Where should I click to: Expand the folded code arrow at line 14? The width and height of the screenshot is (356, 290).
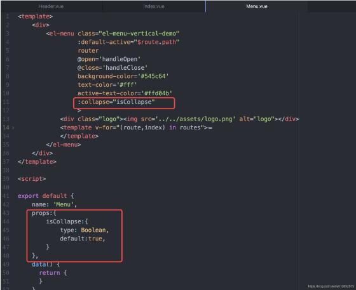pyautogui.click(x=13, y=128)
